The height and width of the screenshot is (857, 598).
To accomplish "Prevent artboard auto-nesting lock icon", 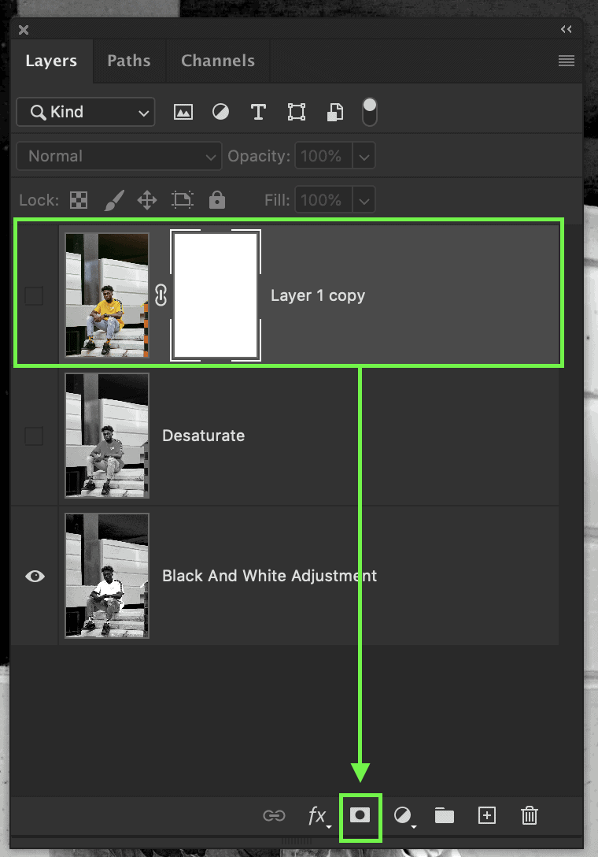I will click(x=183, y=200).
